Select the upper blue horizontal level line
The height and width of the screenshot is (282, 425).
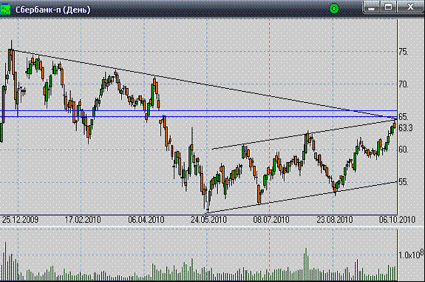198,110
